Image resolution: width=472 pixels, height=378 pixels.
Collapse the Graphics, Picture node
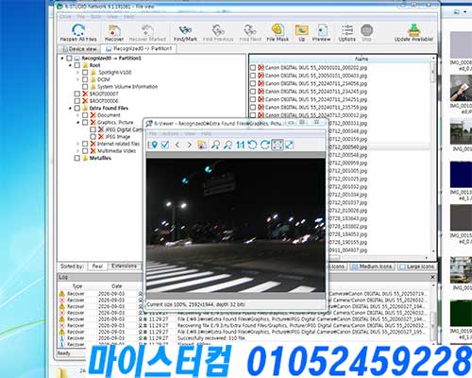click(77, 123)
